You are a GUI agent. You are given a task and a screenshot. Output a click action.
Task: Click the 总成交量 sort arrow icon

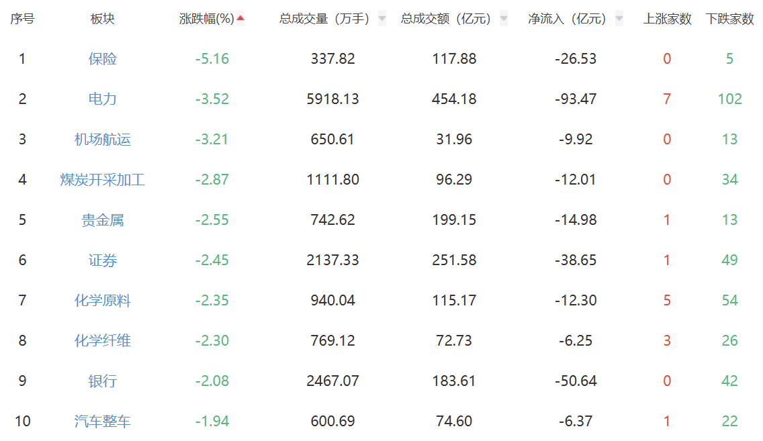382,19
